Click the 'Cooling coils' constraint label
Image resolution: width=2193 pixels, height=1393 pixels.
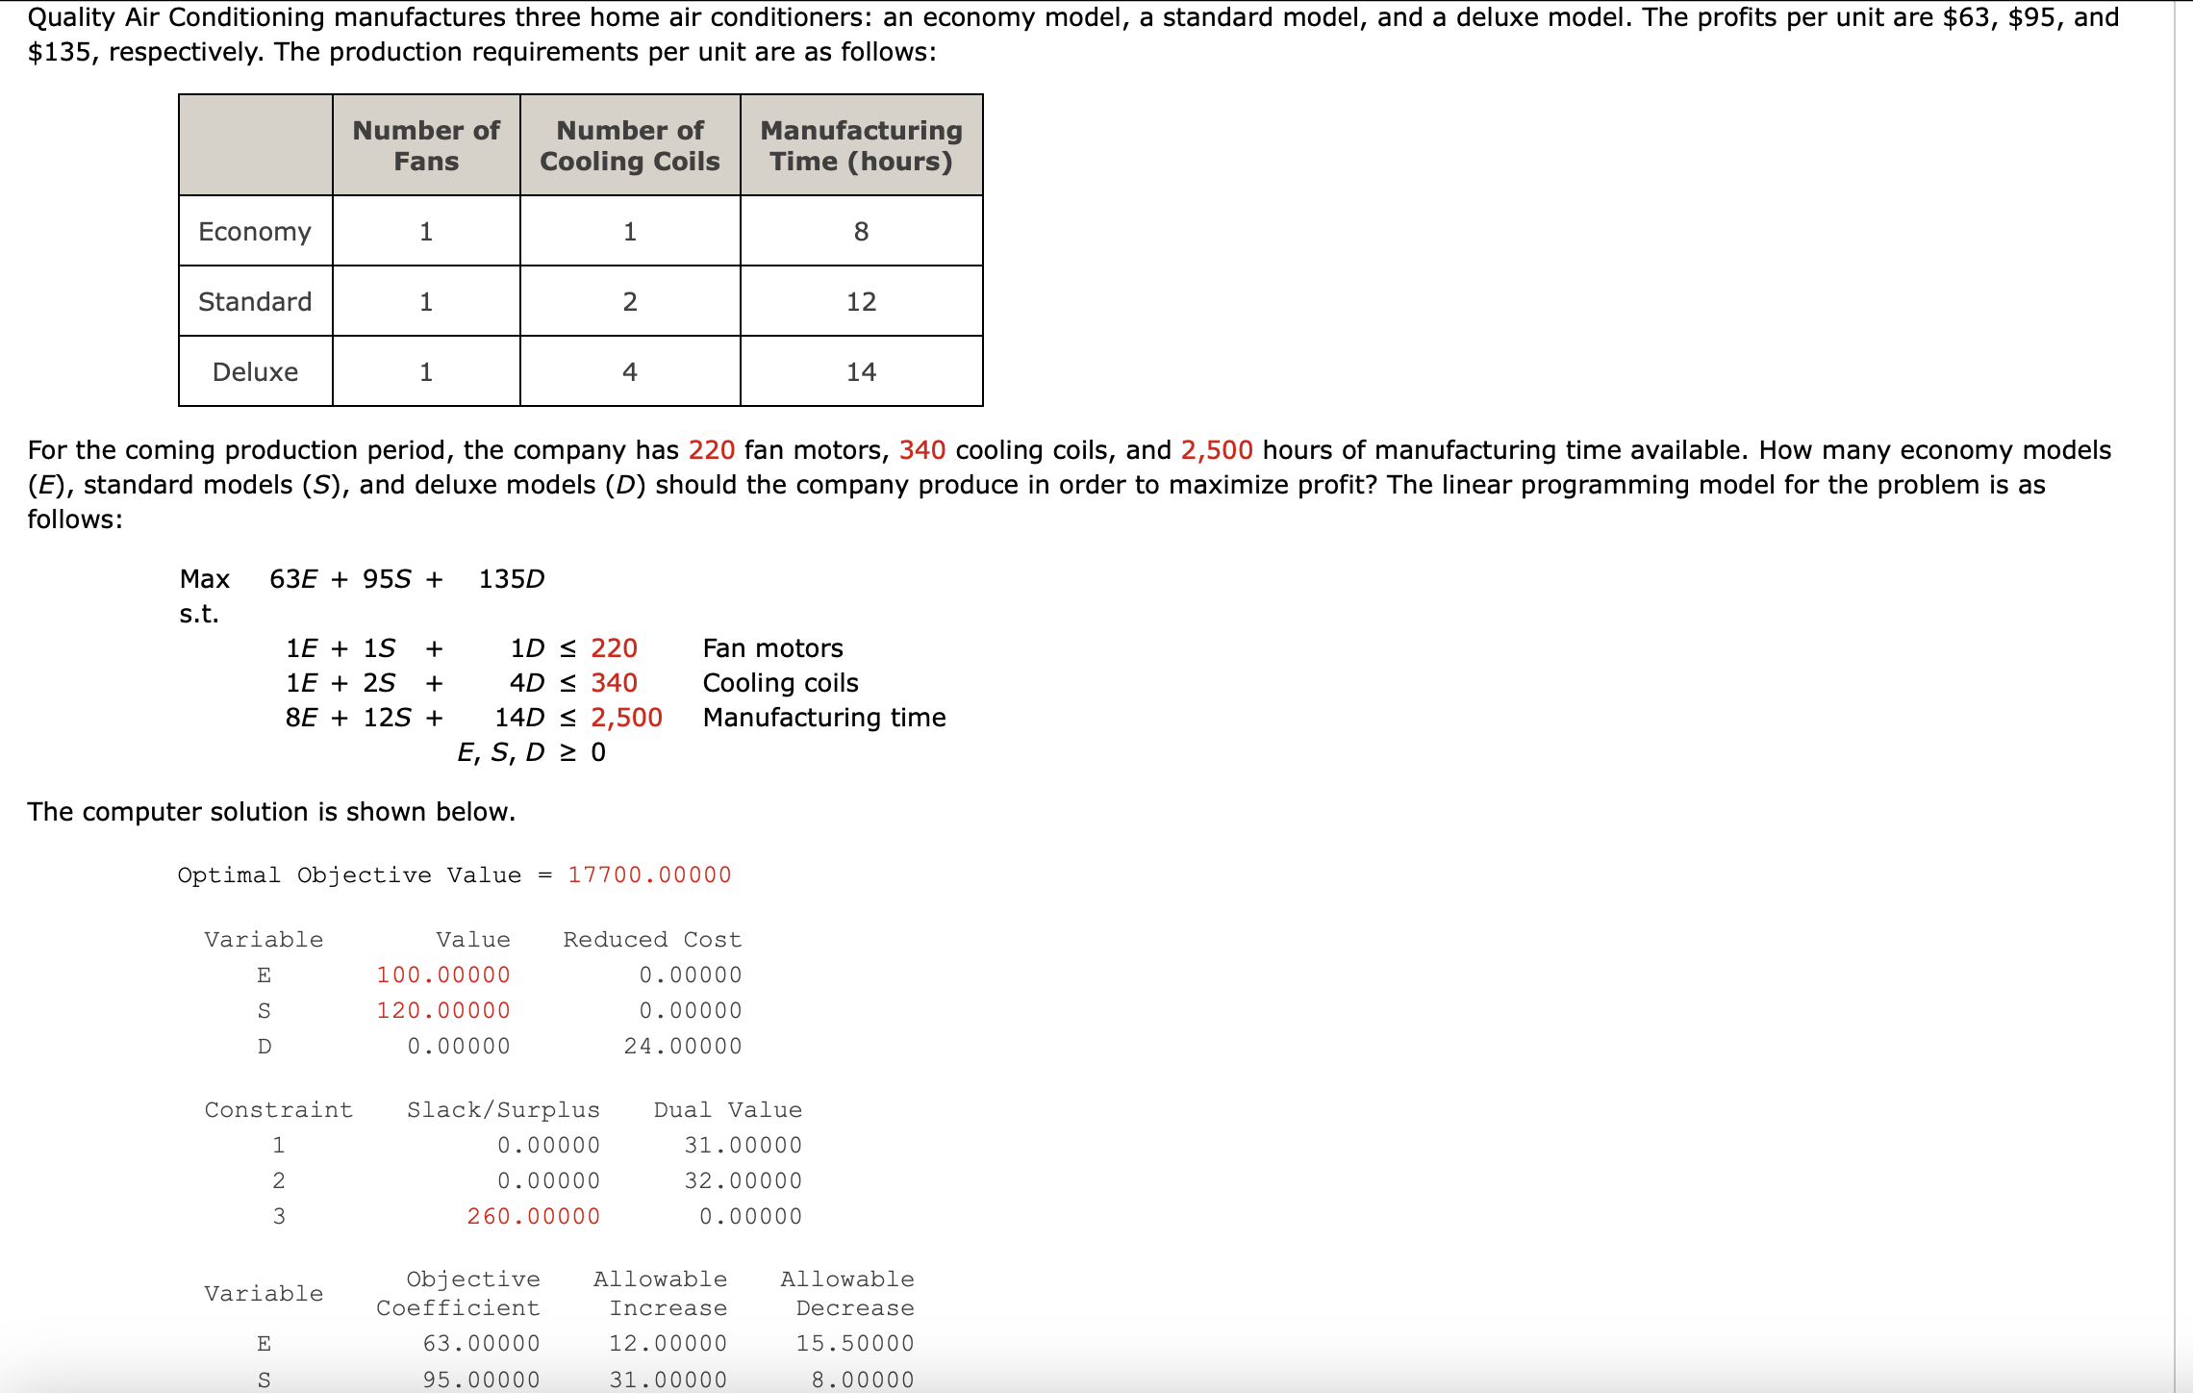(780, 683)
